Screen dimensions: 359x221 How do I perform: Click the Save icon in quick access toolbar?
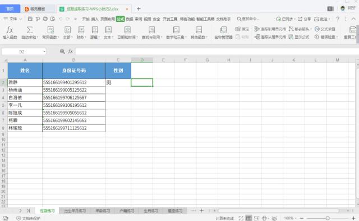(30, 19)
